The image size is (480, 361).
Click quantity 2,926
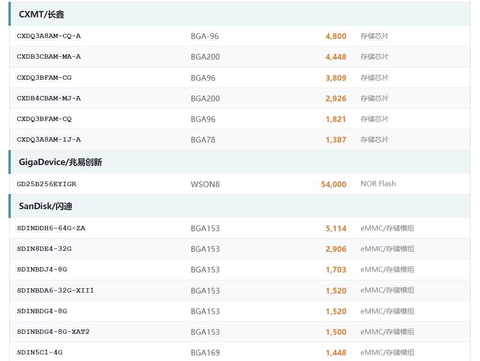point(336,98)
